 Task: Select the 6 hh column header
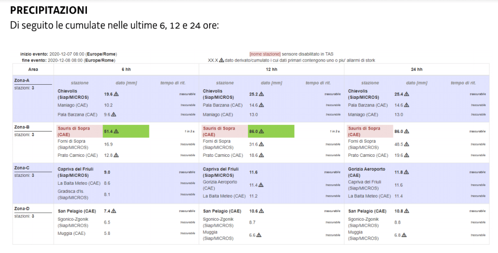click(126, 69)
